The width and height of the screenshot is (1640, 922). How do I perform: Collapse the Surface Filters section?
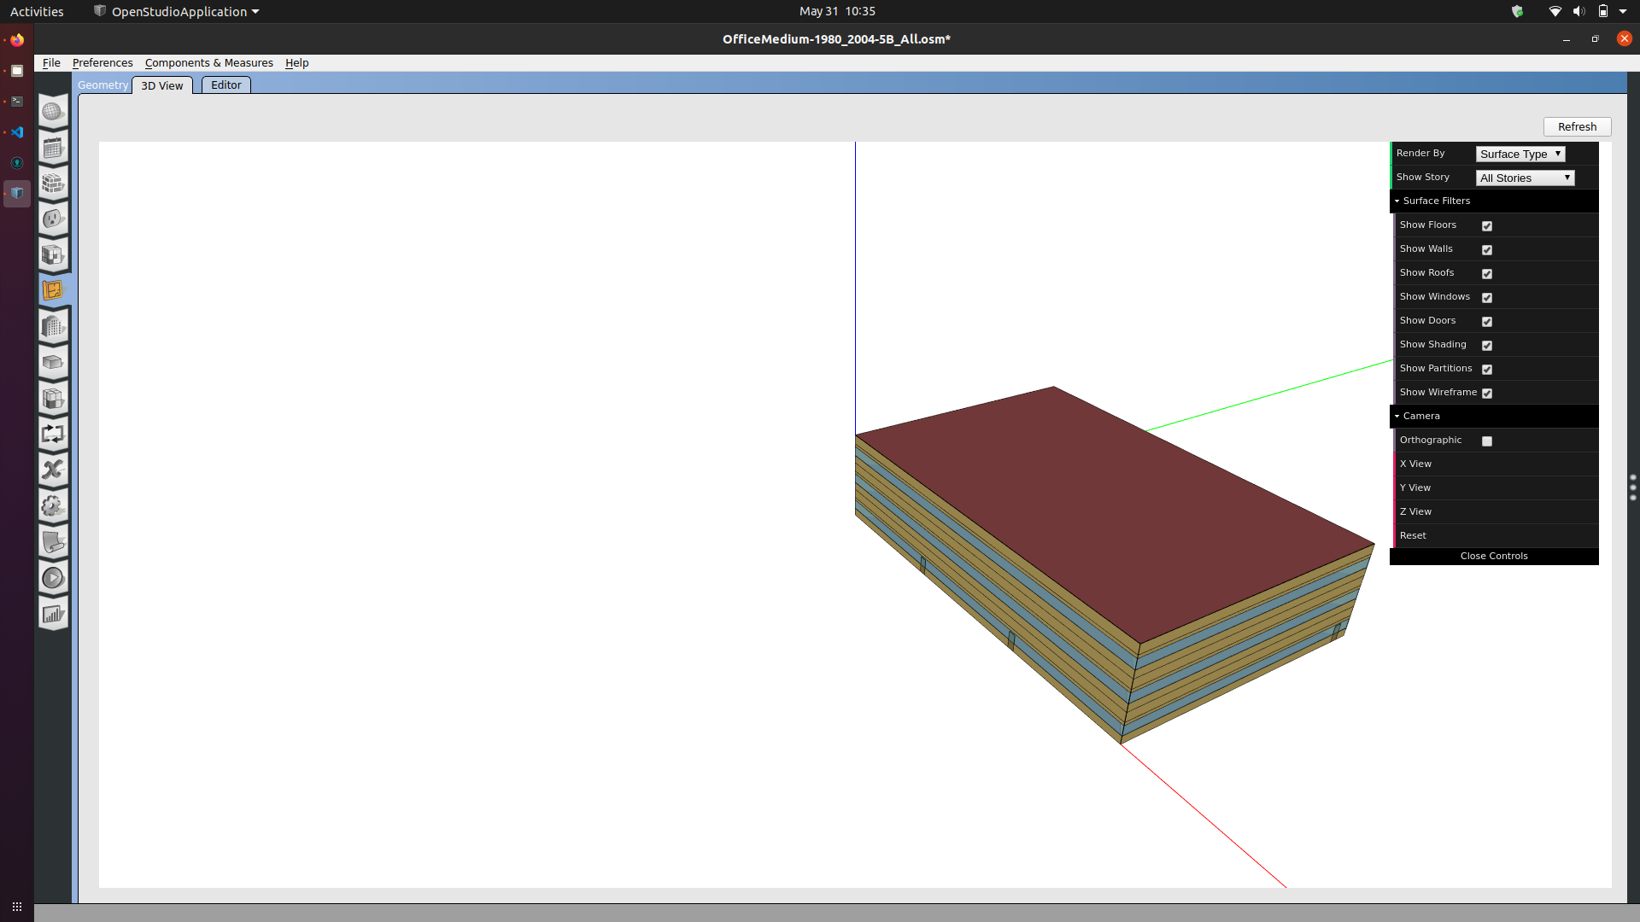point(1397,201)
